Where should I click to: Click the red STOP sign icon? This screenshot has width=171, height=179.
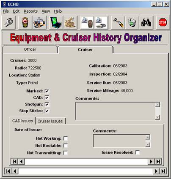[x=163, y=22]
